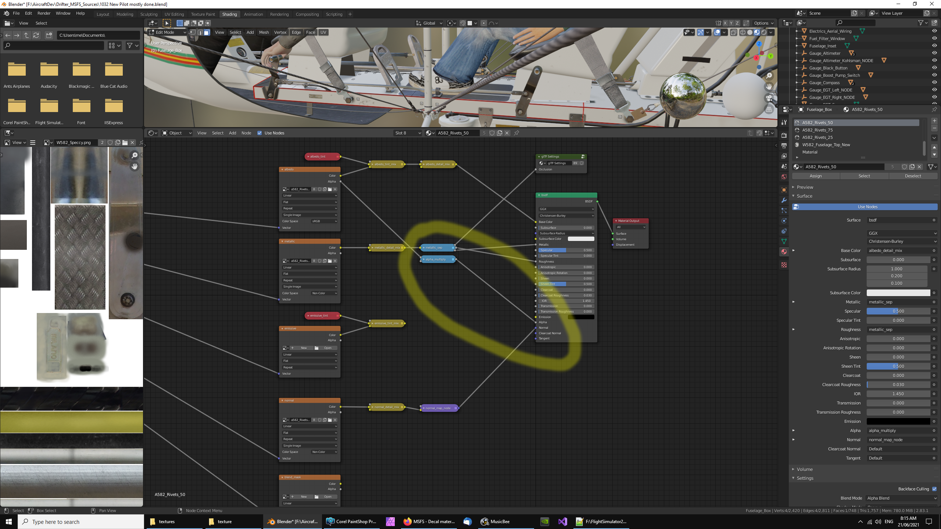Click the blue Use Nodes button
The image size is (941, 529).
(865, 207)
